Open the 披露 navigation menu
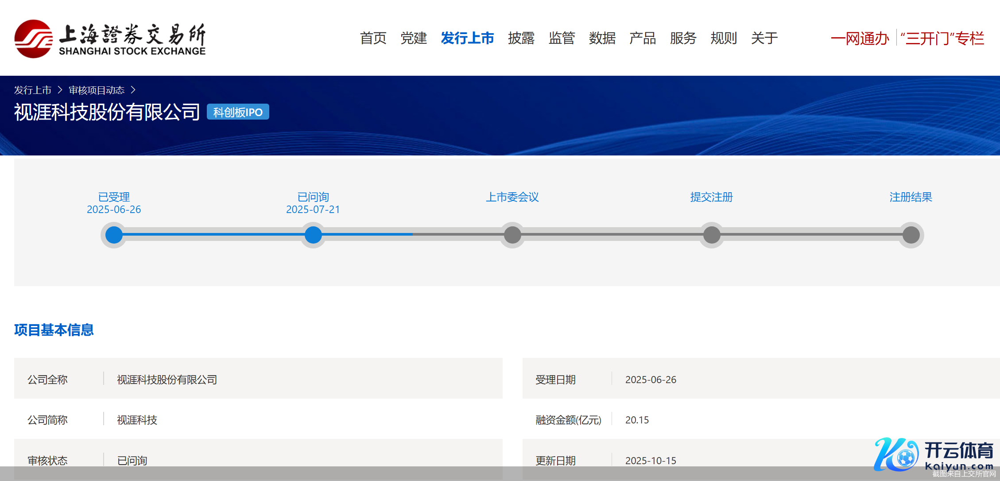The image size is (1000, 481). (x=521, y=38)
